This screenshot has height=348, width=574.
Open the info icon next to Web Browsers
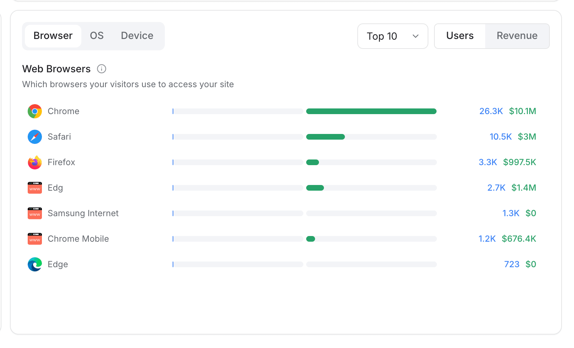click(x=102, y=69)
